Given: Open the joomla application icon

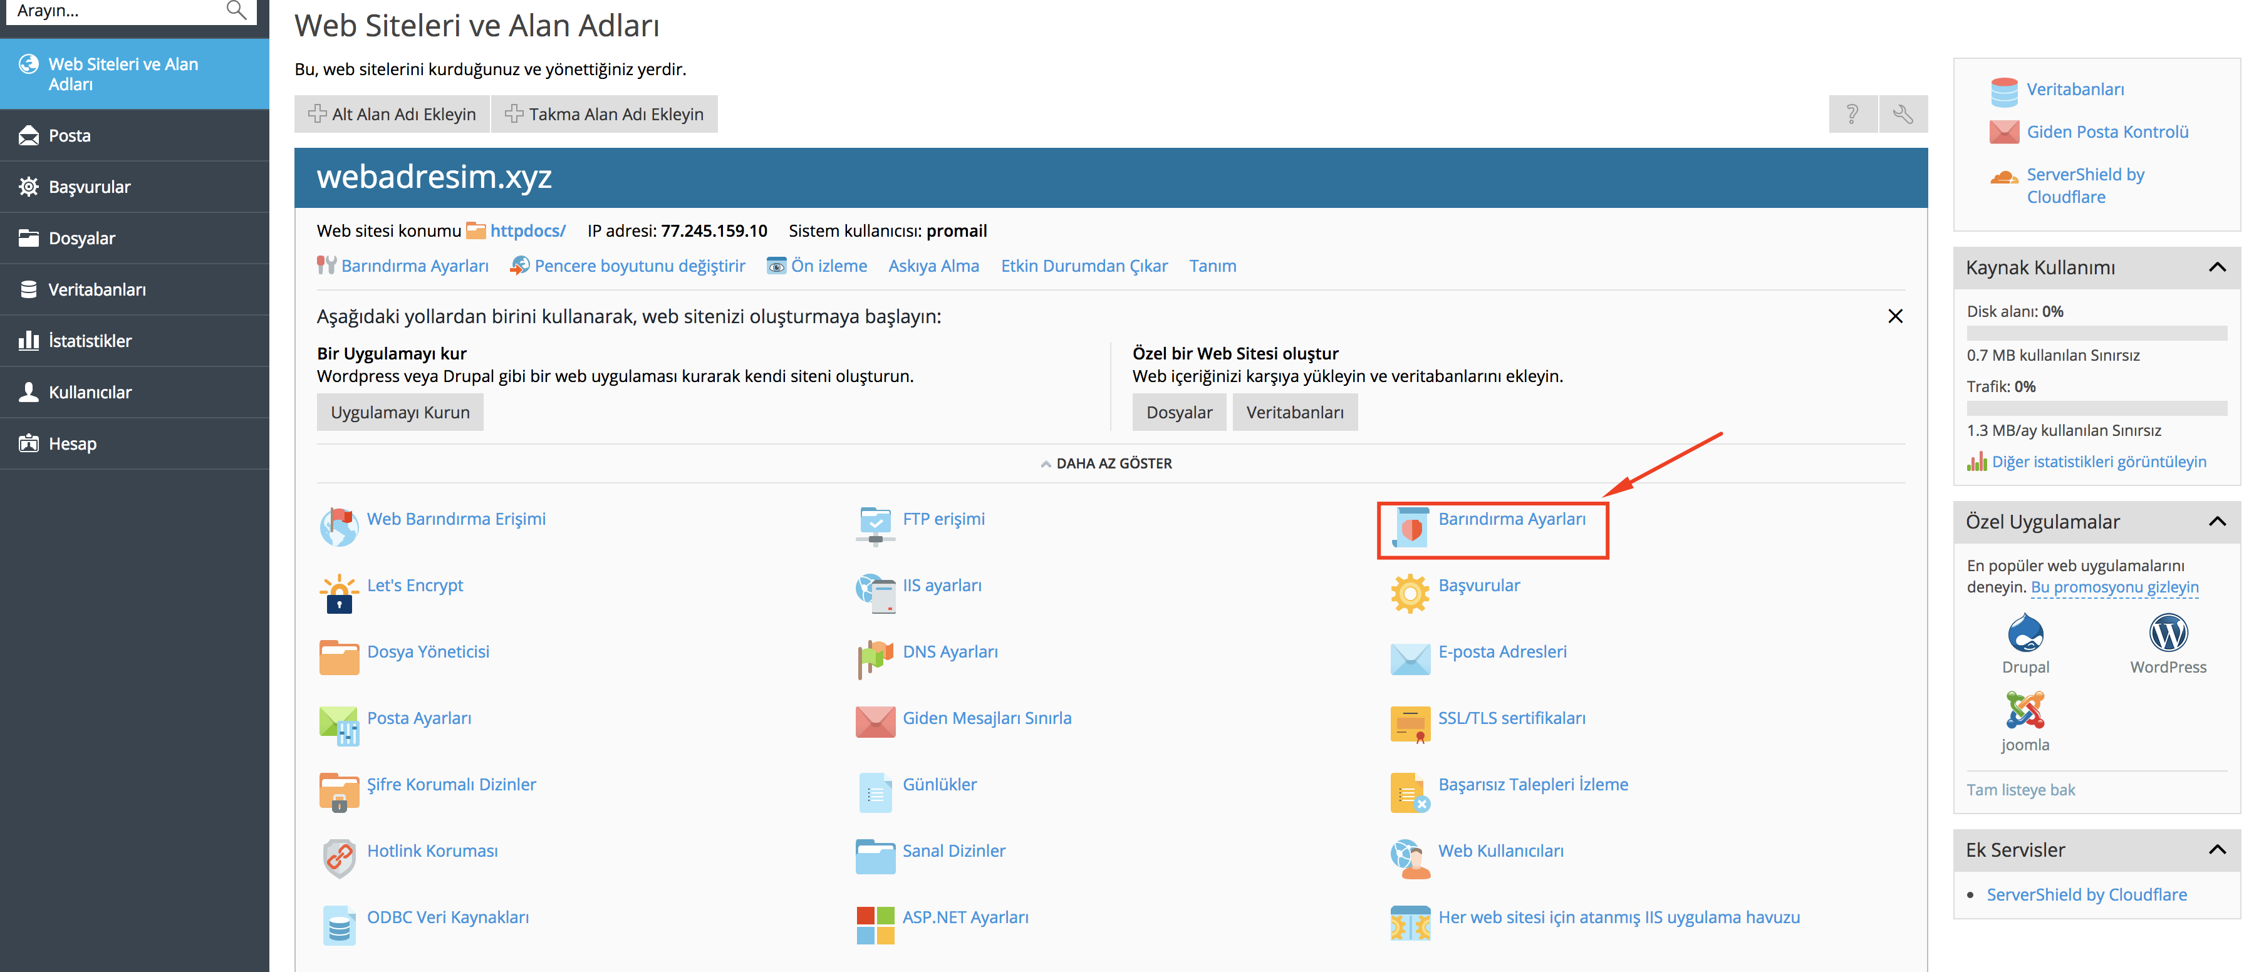Looking at the screenshot, I should click(x=2025, y=710).
